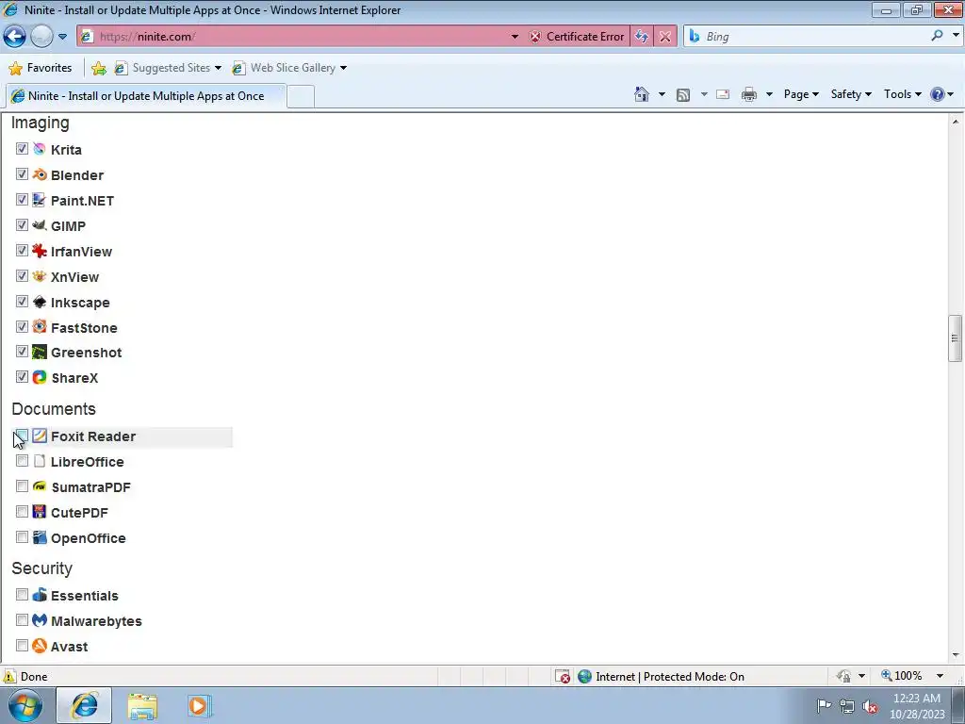Screen dimensions: 965x724
Task: Click the Bing search magnifier button
Action: (x=937, y=36)
